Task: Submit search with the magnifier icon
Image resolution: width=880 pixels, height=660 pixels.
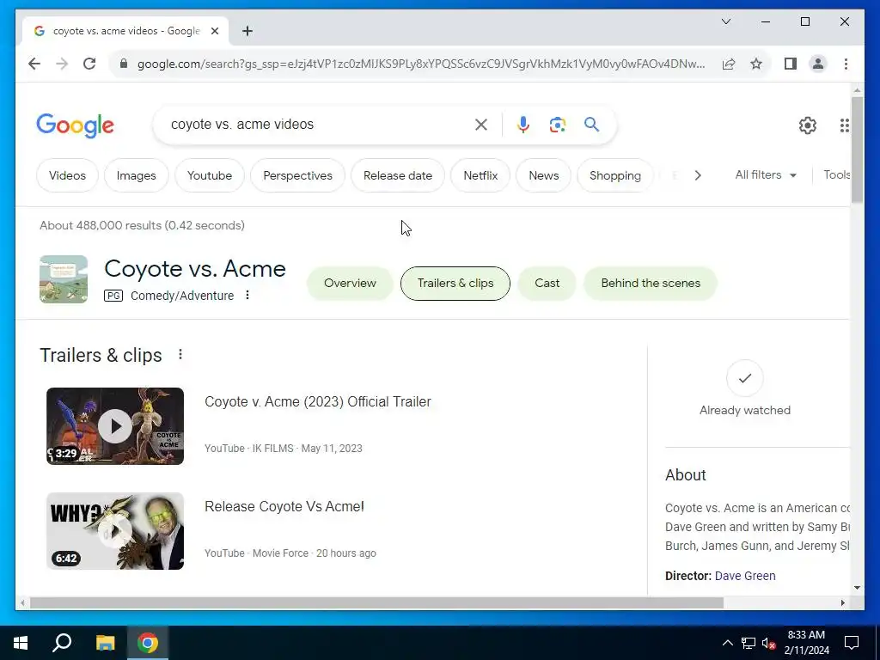Action: tap(591, 125)
